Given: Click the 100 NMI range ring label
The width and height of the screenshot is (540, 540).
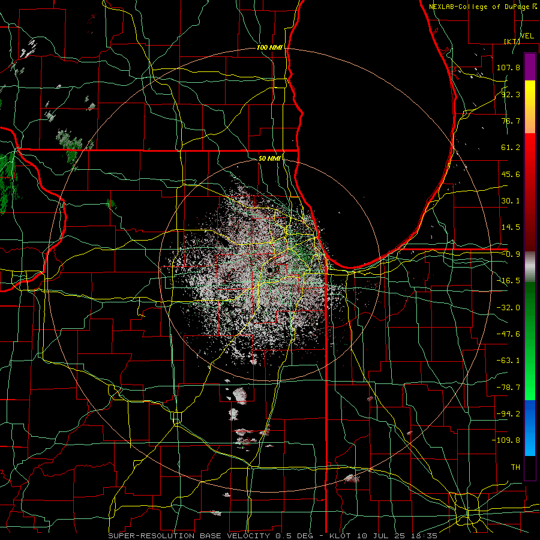Looking at the screenshot, I should (x=269, y=47).
